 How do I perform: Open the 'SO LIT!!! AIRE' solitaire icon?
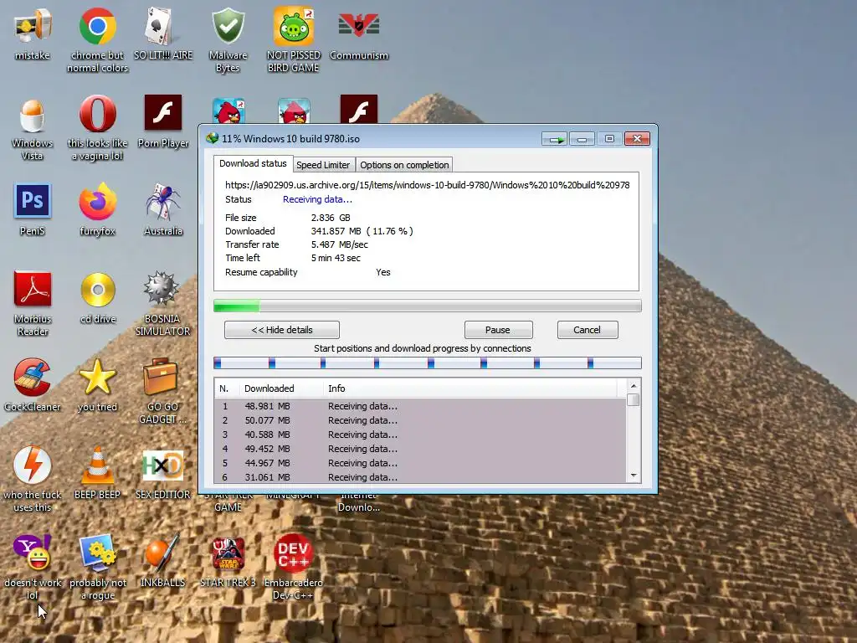tap(162, 26)
